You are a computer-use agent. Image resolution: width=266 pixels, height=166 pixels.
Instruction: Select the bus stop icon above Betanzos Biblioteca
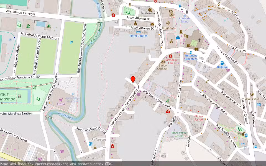191,52
